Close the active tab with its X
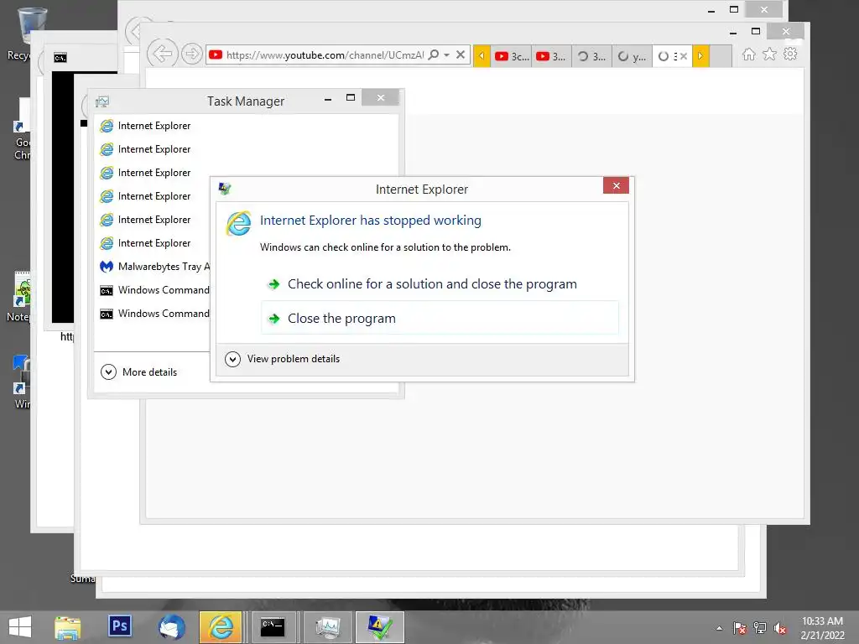859x644 pixels. [683, 56]
